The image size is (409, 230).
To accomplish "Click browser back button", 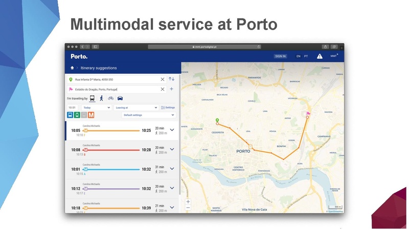I will (x=82, y=47).
